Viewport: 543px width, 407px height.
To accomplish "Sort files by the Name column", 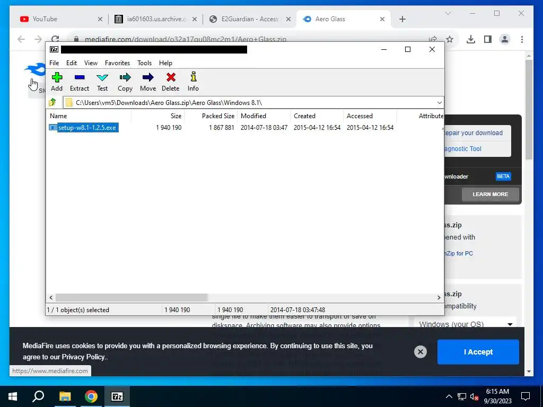I will [x=89, y=116].
